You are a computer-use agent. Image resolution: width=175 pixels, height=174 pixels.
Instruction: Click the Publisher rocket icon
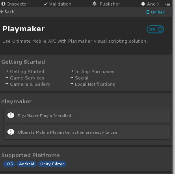pyautogui.click(x=95, y=4)
